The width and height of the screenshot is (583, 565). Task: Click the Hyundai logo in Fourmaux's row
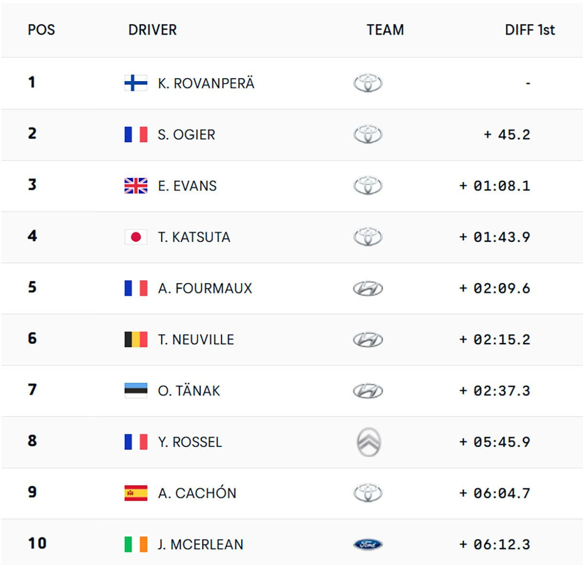tap(368, 289)
